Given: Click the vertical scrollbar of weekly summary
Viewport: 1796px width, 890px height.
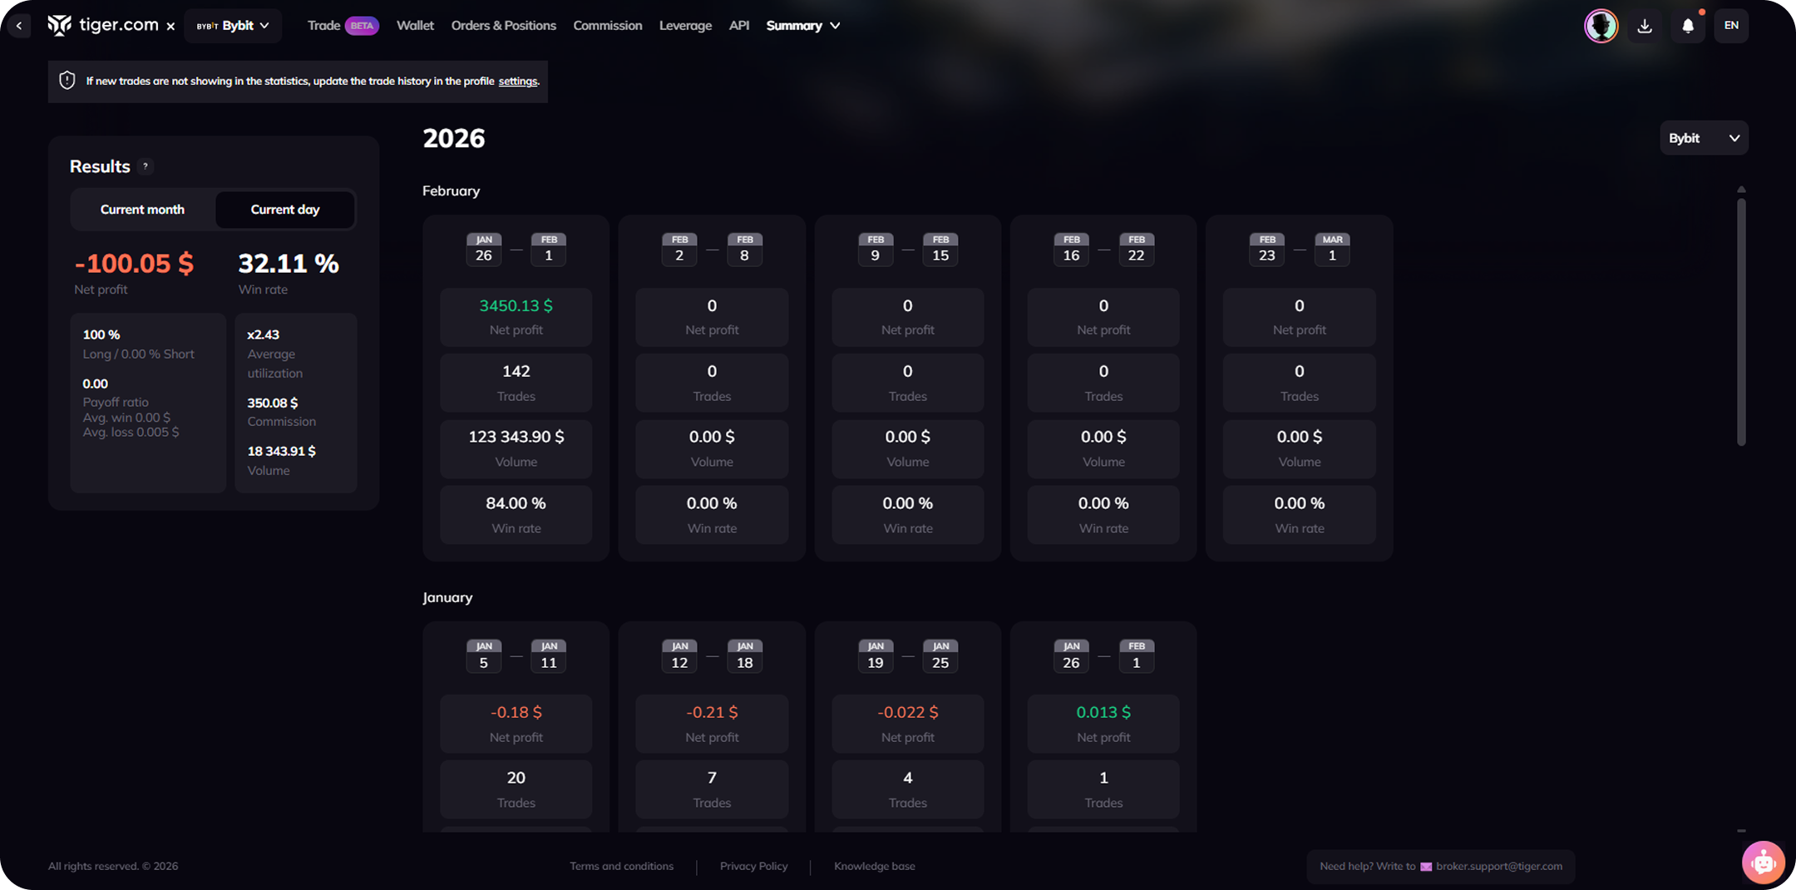Looking at the screenshot, I should (1741, 316).
